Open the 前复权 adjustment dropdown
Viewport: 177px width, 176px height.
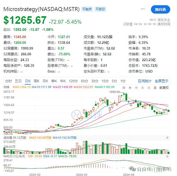tap(164, 88)
